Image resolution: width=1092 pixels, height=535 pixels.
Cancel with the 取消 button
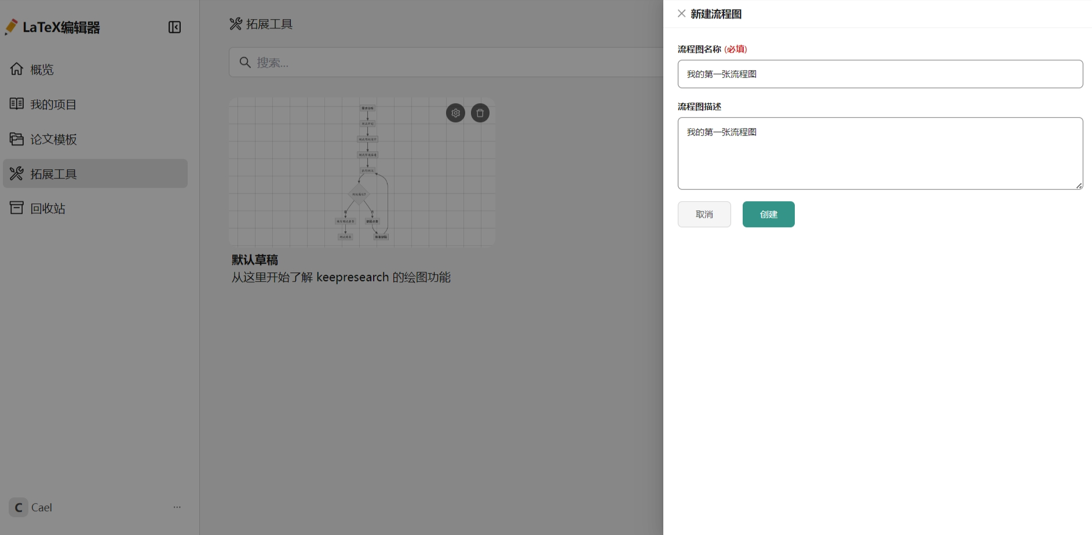tap(704, 214)
